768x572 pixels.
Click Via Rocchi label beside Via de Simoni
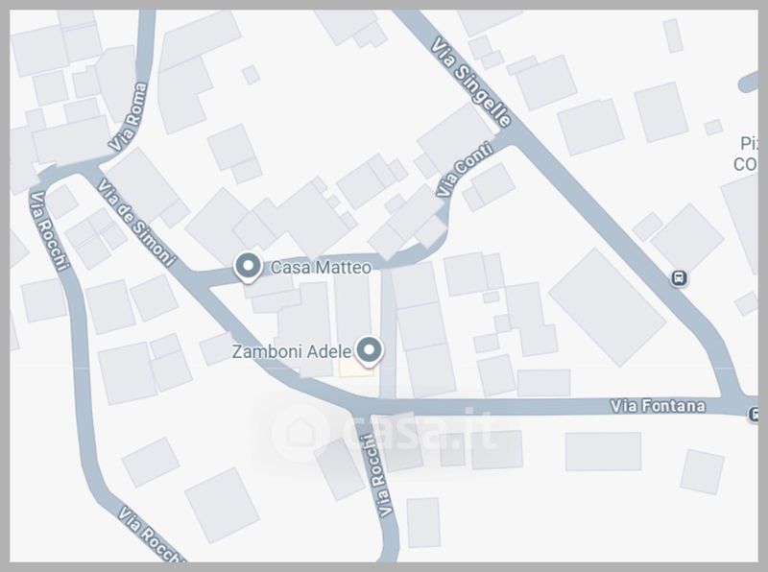click(49, 230)
